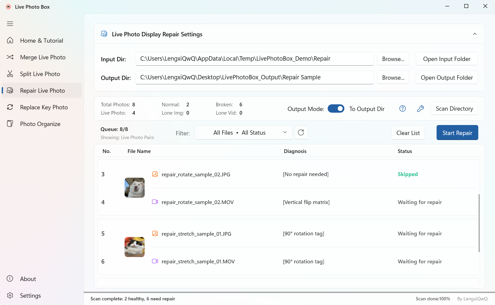Open the wrench repair options icon
Viewport: 495px width, 305px height.
pos(421,108)
